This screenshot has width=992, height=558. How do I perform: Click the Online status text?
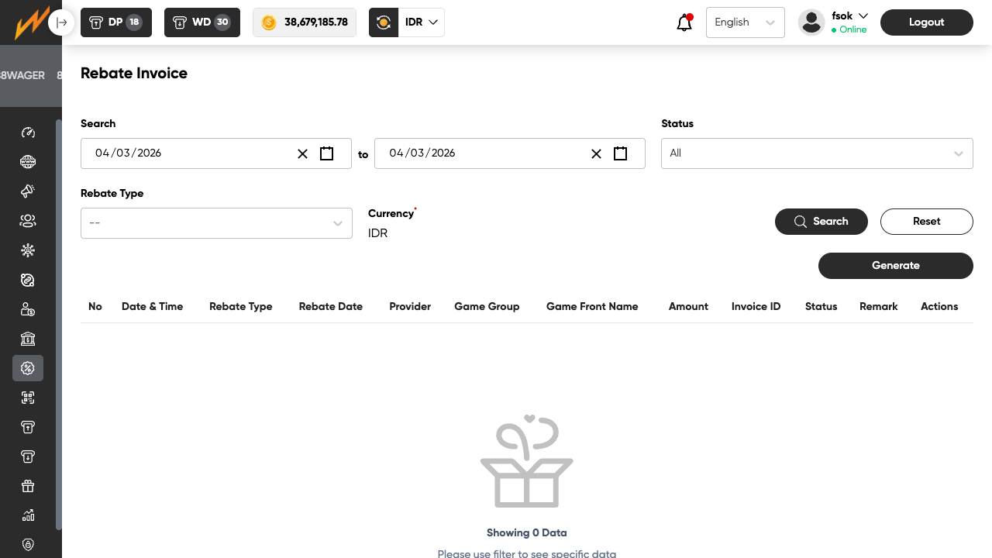pyautogui.click(x=852, y=29)
